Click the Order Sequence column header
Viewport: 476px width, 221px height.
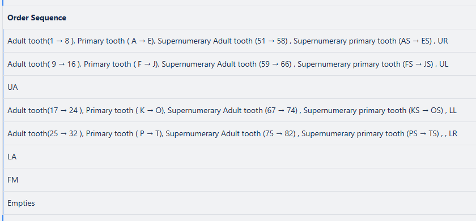coord(37,18)
